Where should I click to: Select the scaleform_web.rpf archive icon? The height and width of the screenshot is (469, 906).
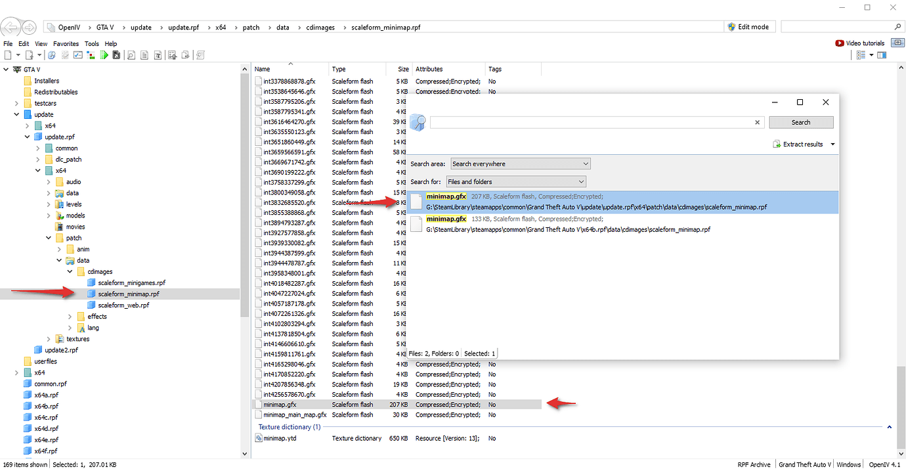pos(92,305)
